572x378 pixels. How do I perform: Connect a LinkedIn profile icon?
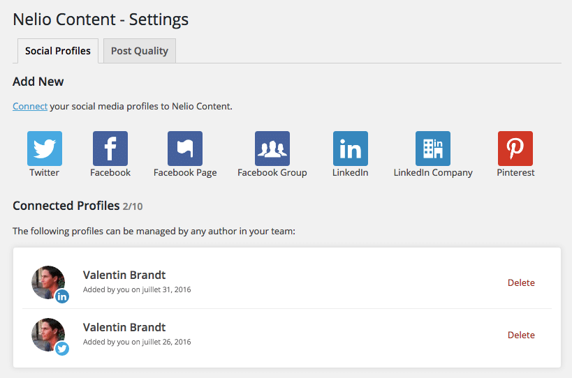click(x=350, y=149)
